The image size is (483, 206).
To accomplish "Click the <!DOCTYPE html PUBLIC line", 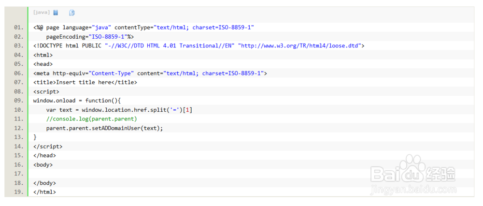I will 199,45.
